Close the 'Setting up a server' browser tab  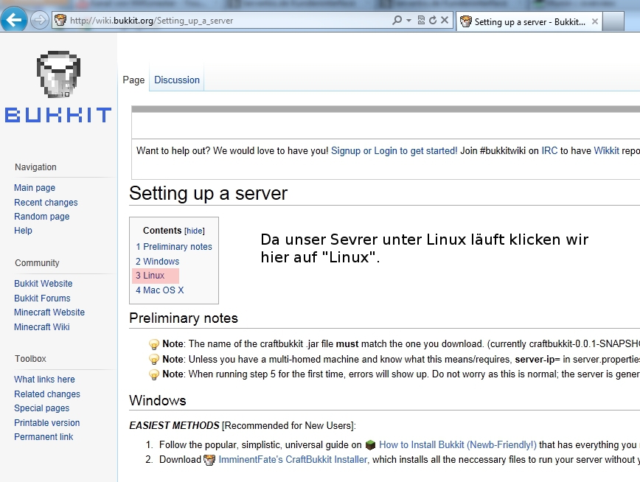pos(595,21)
